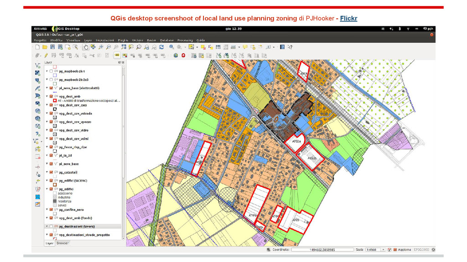
Task: Open the Visualizza menu
Action: click(x=73, y=40)
